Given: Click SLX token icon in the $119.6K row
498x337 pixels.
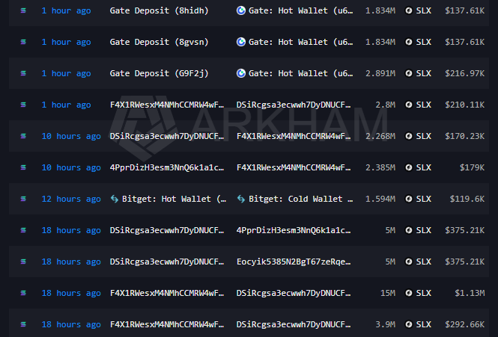Looking at the screenshot, I should click(409, 199).
